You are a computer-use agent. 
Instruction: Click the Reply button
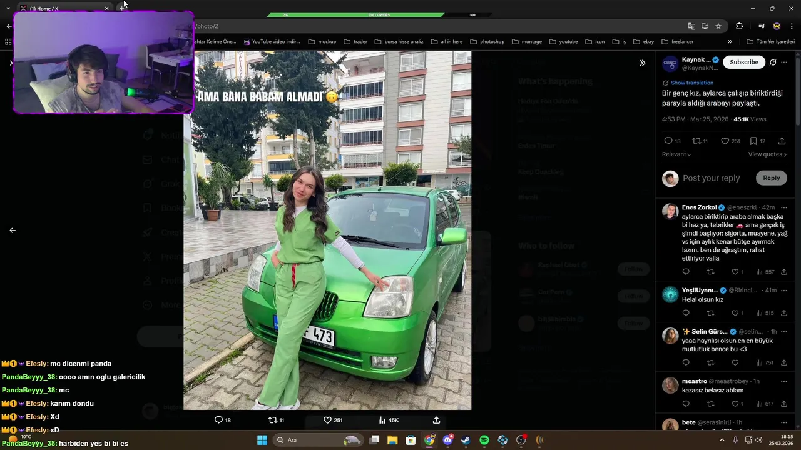[x=771, y=178]
